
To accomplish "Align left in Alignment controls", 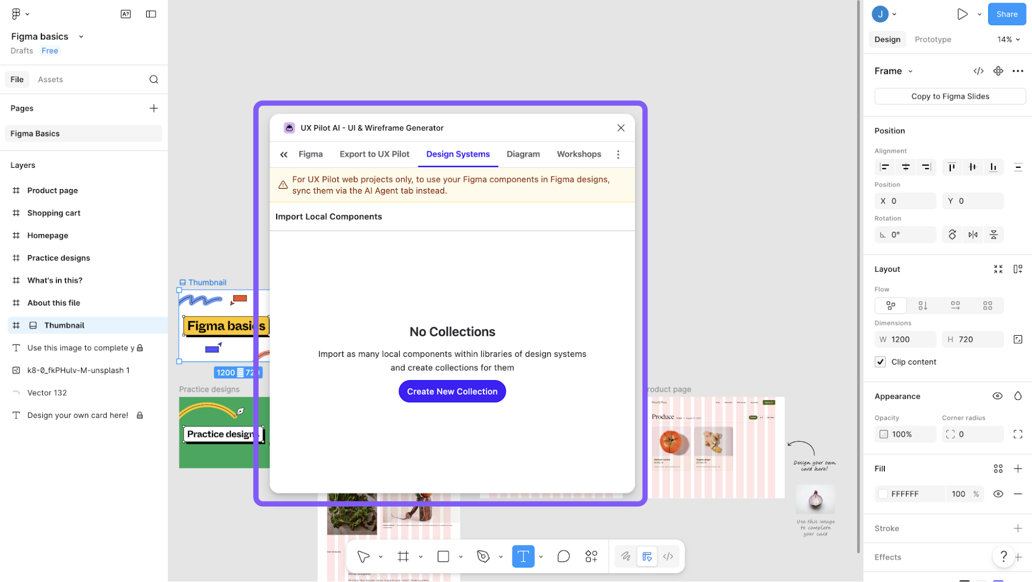I will pyautogui.click(x=885, y=167).
